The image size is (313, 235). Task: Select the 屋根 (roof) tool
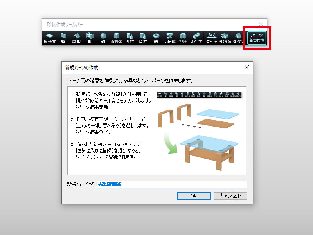tap(76, 38)
